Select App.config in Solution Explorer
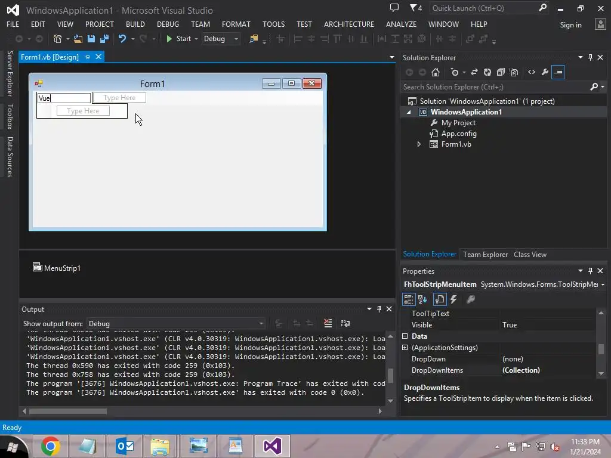 pos(459,134)
